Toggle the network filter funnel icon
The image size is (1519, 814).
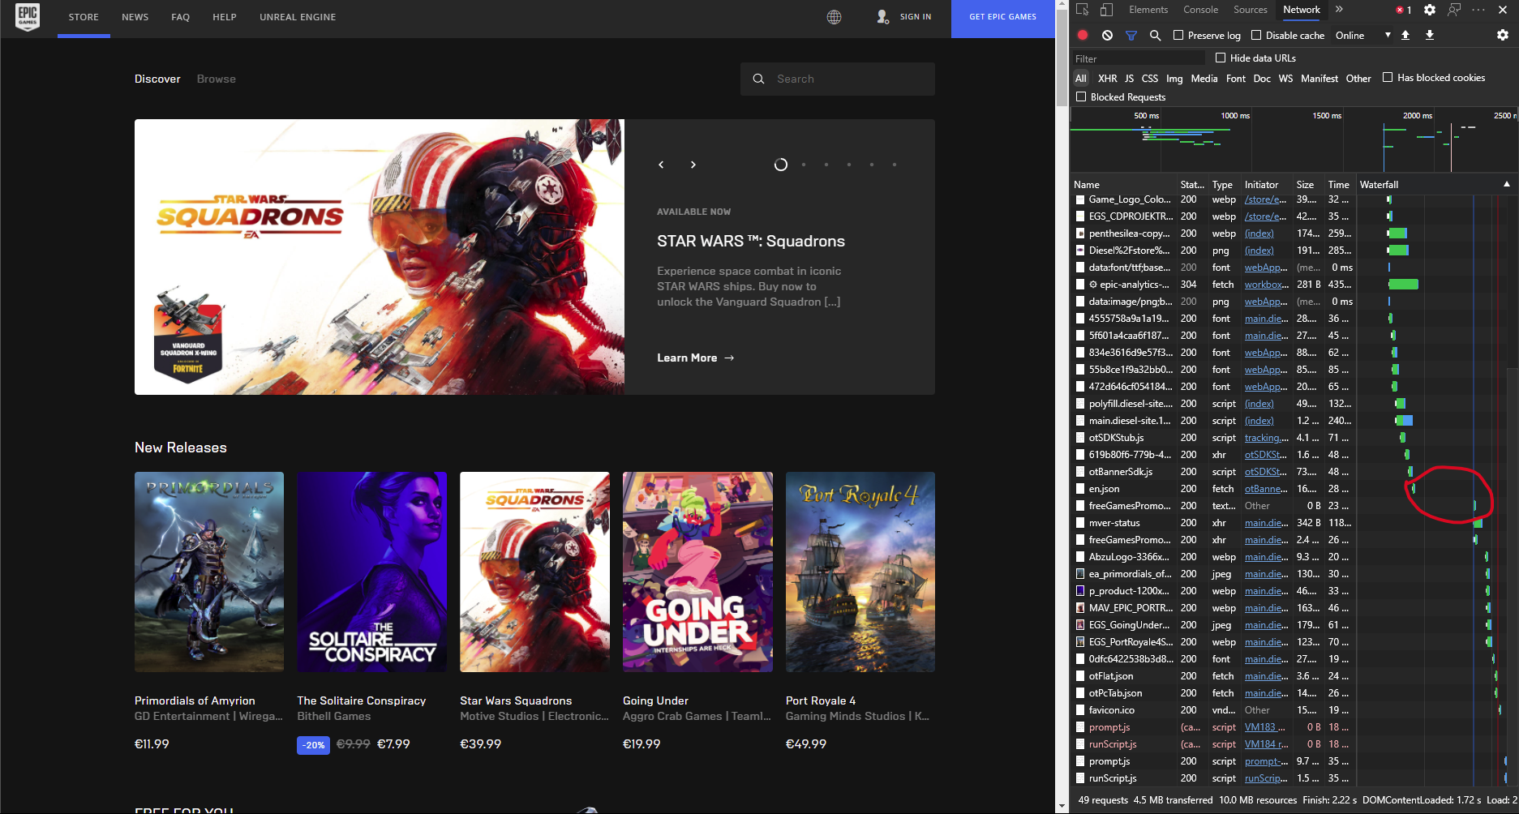[1131, 36]
